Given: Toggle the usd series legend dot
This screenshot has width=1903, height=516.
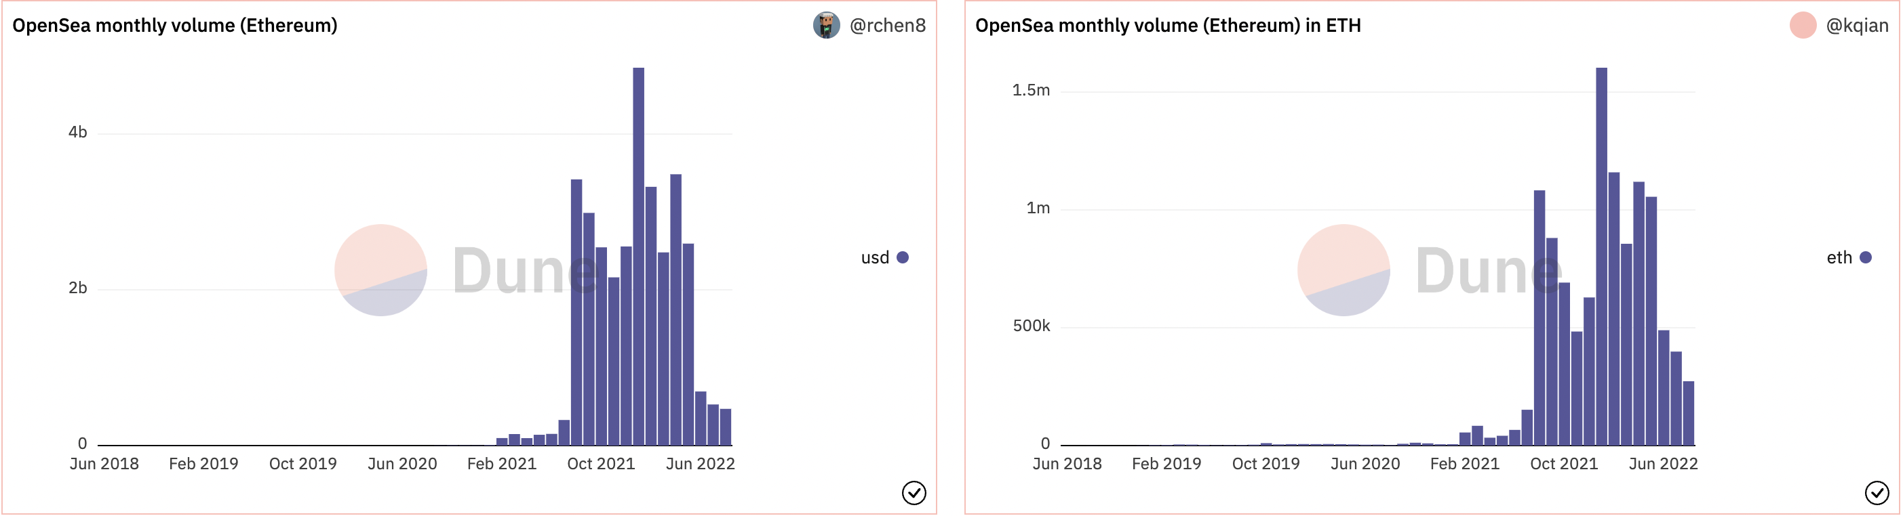Looking at the screenshot, I should (x=903, y=257).
